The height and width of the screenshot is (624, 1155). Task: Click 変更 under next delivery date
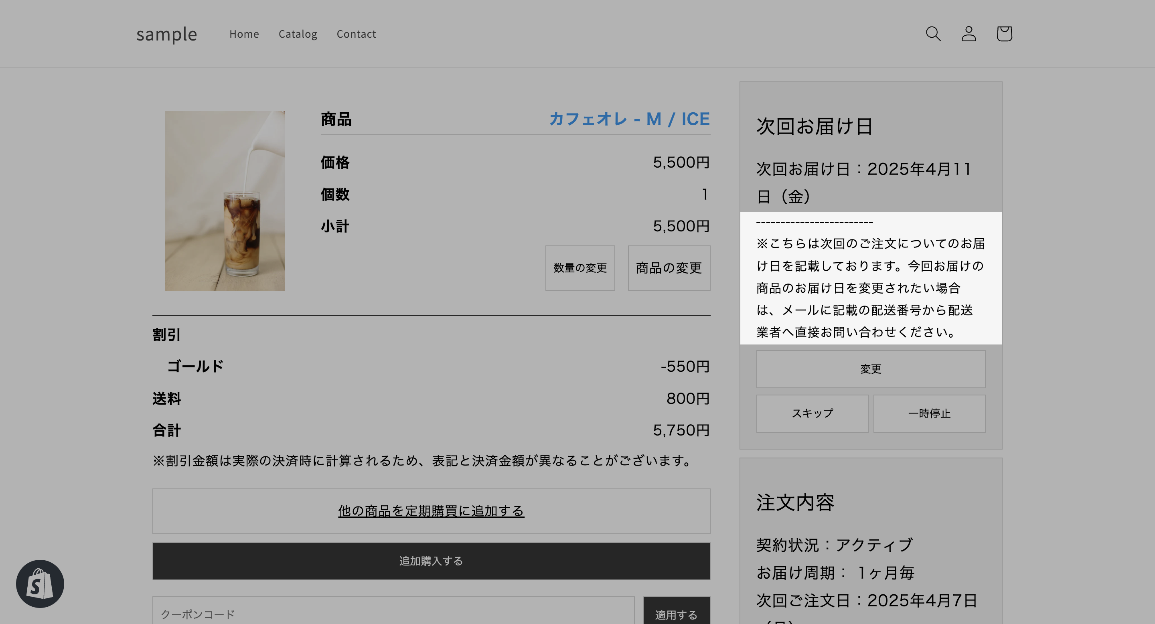870,369
